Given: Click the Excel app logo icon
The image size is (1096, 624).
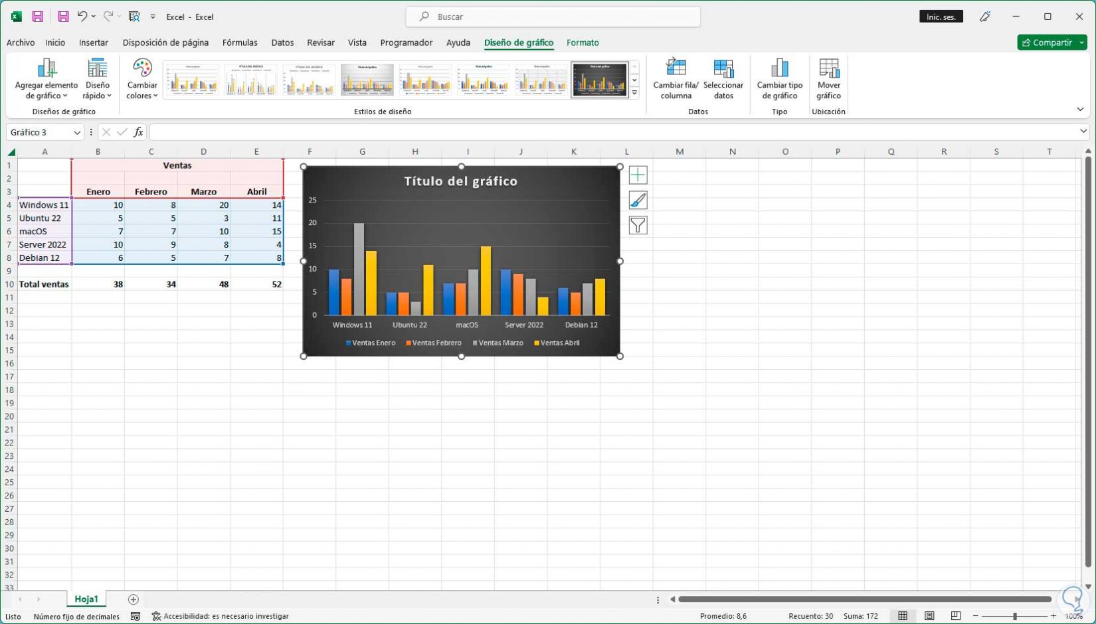Looking at the screenshot, I should (x=16, y=17).
